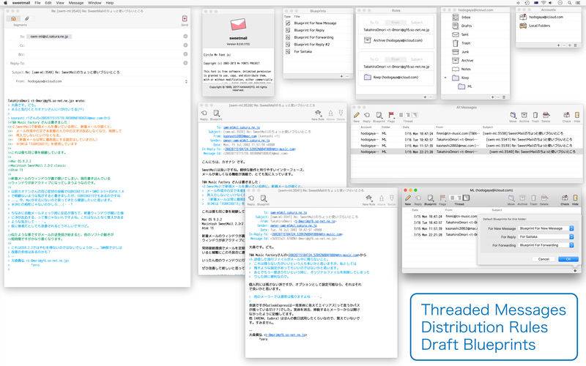This screenshot has width=586, height=366.
Task: Open For Reply blueprint dropdown
Action: point(546,236)
